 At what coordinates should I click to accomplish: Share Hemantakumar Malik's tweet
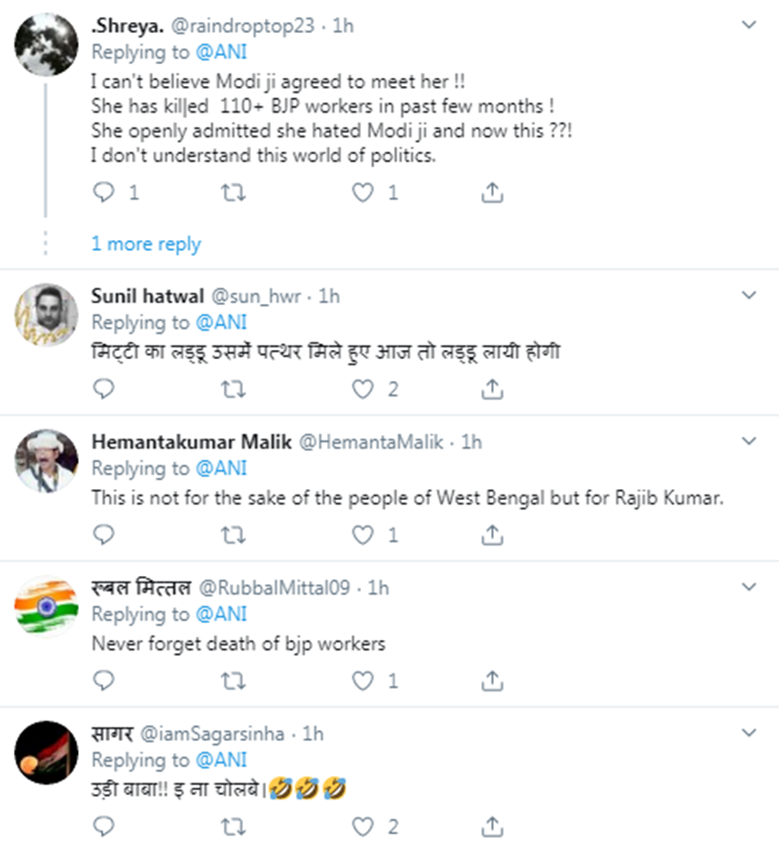pos(492,534)
